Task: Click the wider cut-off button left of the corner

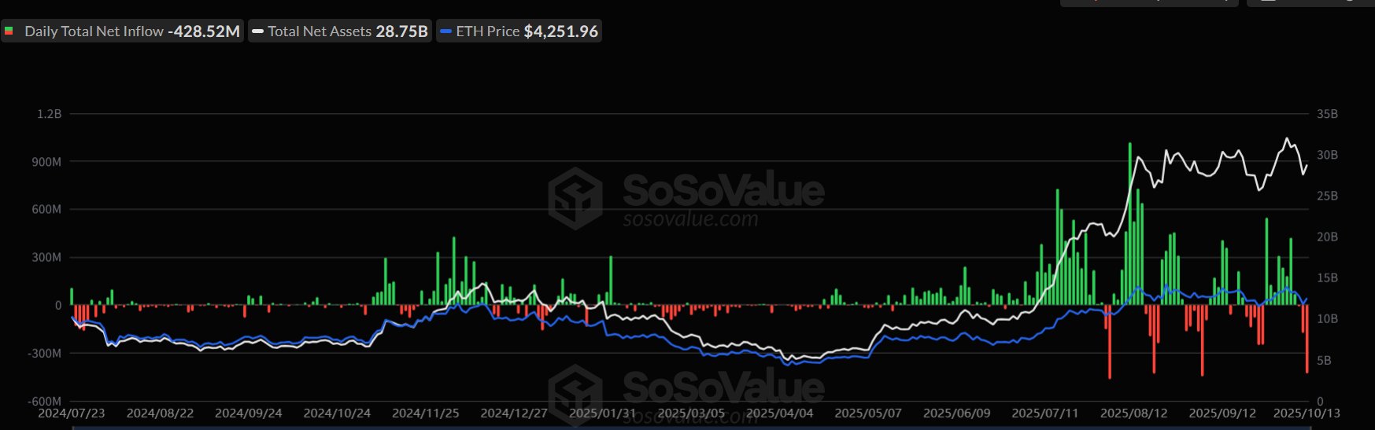Action: click(1149, 2)
